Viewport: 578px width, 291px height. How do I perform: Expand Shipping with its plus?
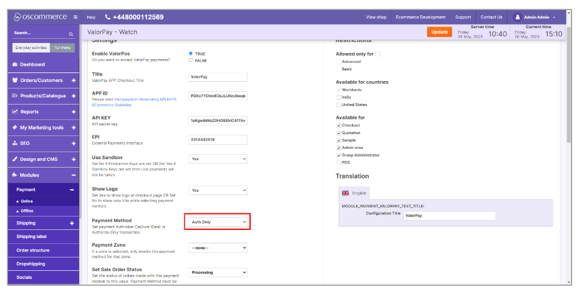[72, 223]
